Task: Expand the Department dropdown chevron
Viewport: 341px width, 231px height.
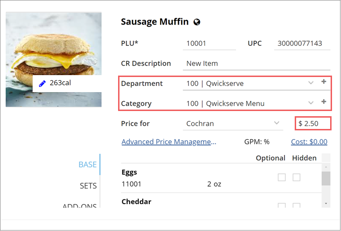Action: pyautogui.click(x=311, y=83)
